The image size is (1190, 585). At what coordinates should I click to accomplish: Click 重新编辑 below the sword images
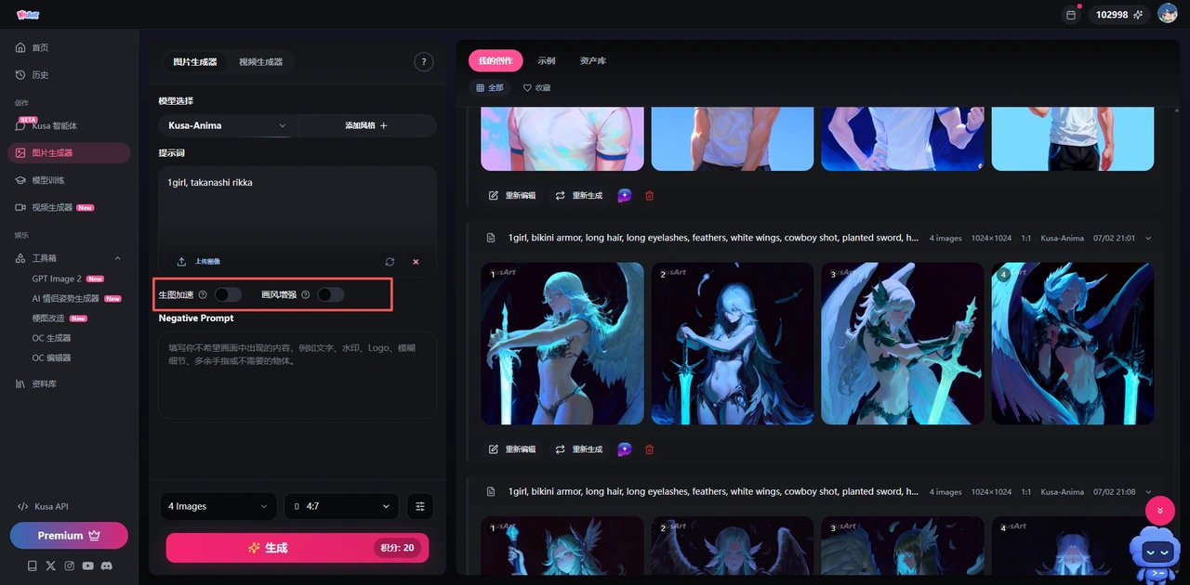(513, 449)
